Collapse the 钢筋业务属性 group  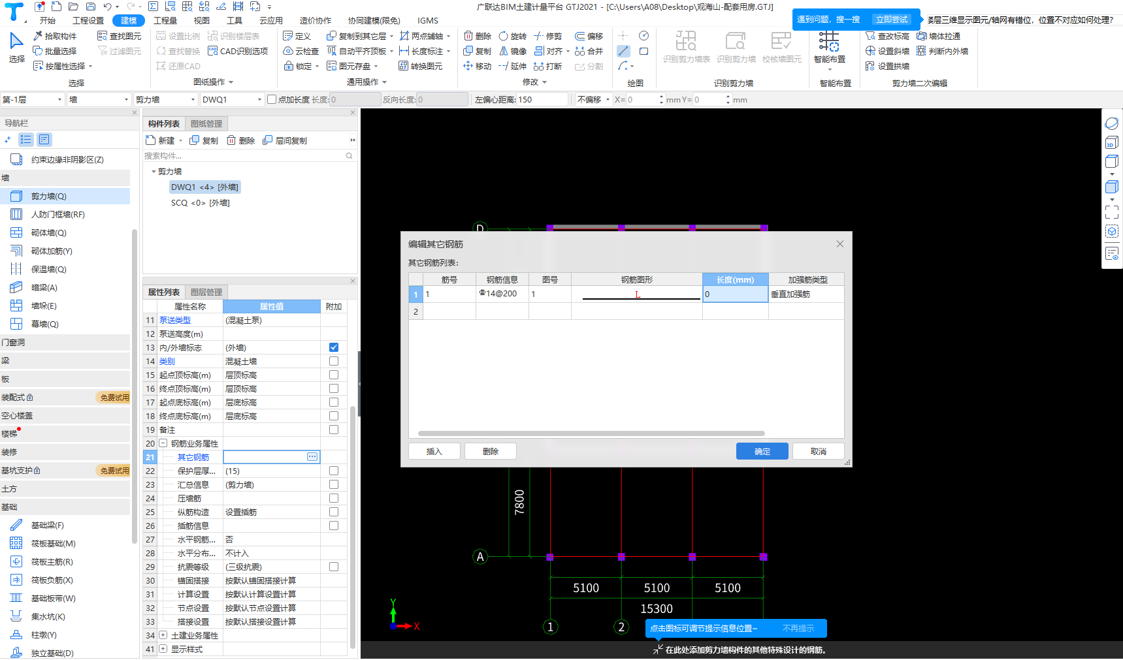coord(163,443)
